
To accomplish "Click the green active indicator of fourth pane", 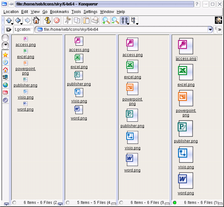I will tap(175, 203).
